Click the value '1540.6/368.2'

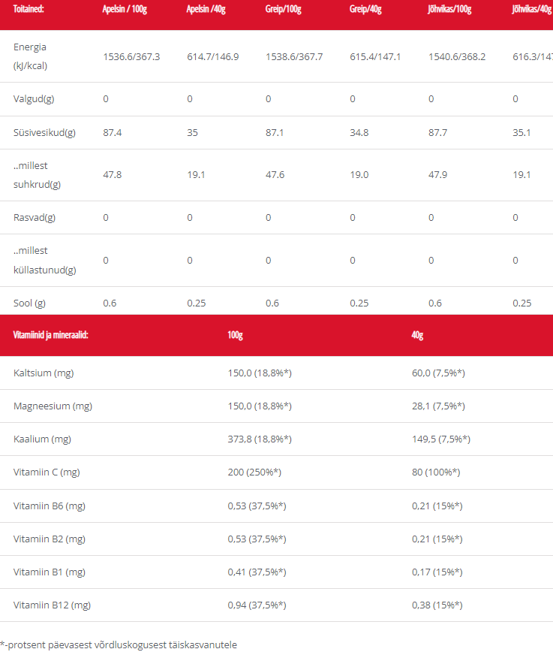457,57
